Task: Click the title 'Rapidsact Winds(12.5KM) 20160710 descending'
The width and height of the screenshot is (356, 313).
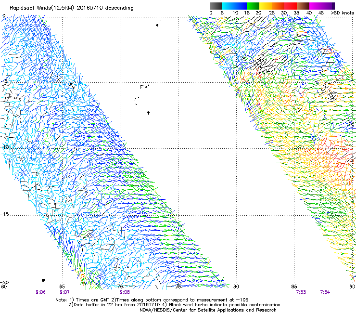Action: pos(72,8)
